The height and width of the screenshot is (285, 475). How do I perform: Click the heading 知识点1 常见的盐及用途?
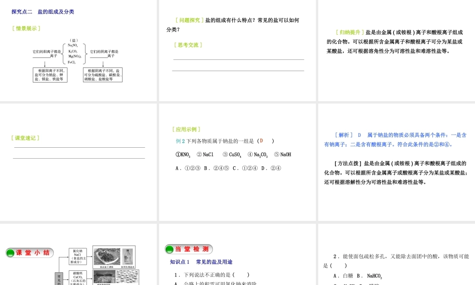tap(201, 262)
